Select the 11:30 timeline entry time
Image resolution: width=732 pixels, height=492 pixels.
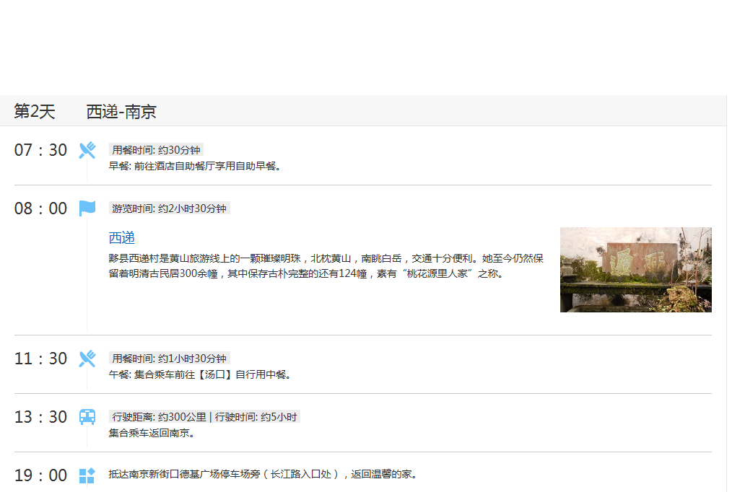click(x=40, y=359)
